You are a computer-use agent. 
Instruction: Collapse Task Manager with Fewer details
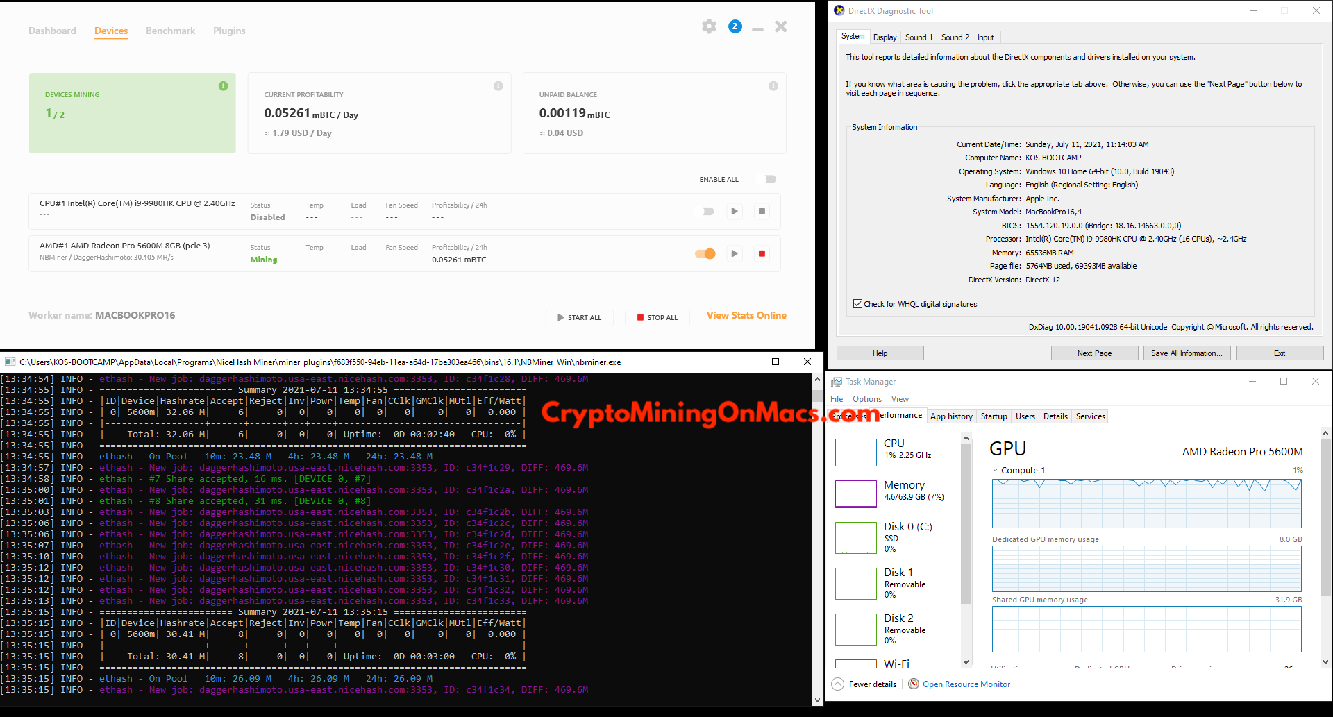pyautogui.click(x=864, y=684)
